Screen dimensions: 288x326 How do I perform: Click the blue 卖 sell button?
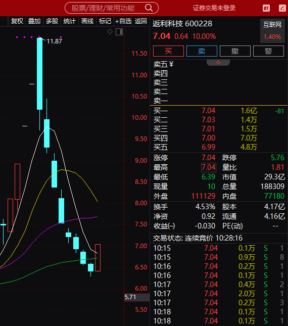(x=202, y=51)
